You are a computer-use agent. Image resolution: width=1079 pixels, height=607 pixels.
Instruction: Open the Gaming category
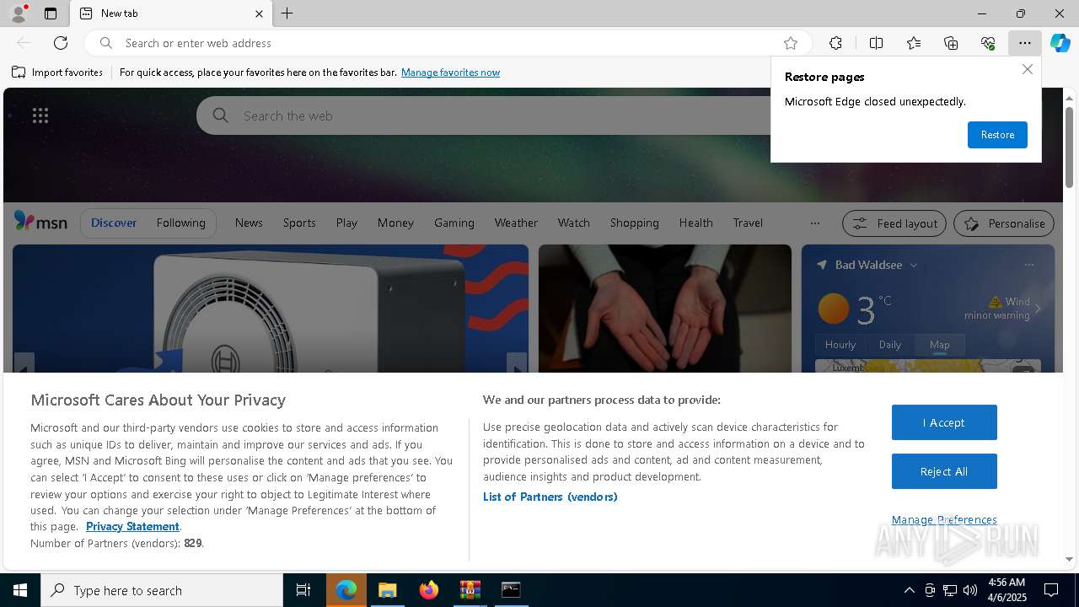pyautogui.click(x=454, y=223)
